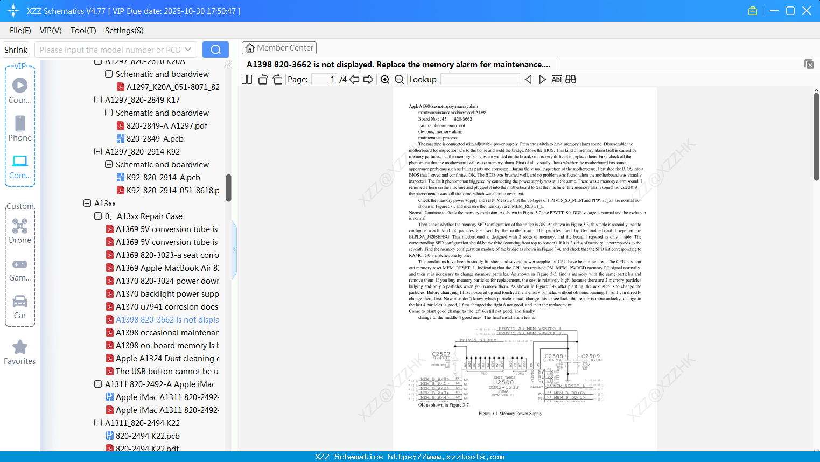The width and height of the screenshot is (820, 462).
Task: Open the model number dropdown arrow
Action: coord(188,50)
